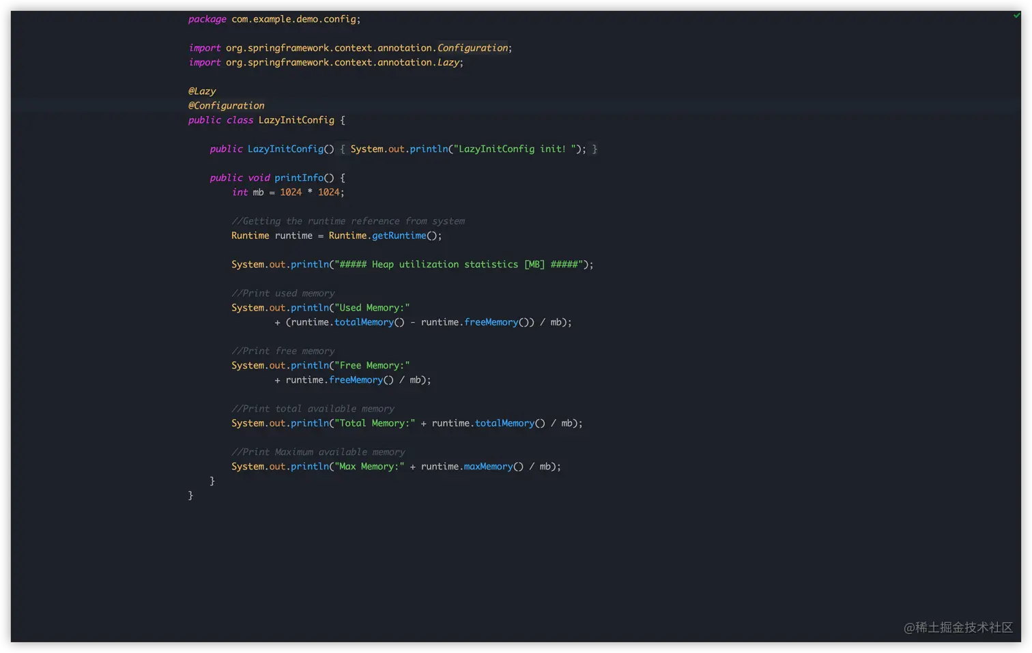Click the package name com.example.demo.config
1032x653 pixels.
pyautogui.click(x=293, y=19)
